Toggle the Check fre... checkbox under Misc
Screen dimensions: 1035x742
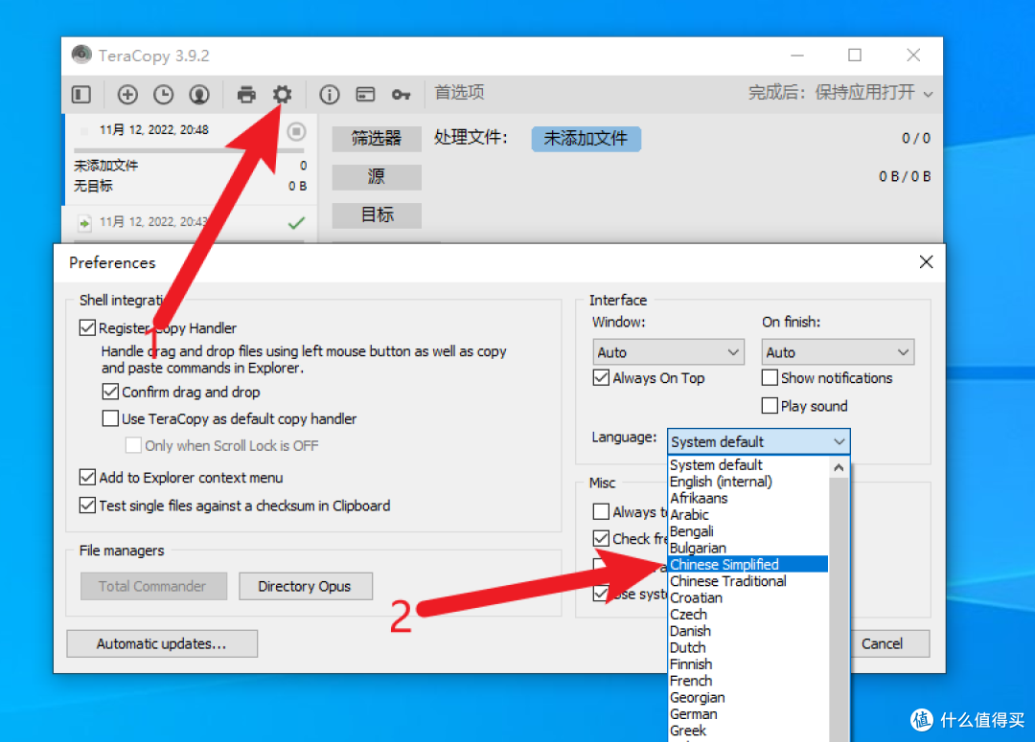601,538
